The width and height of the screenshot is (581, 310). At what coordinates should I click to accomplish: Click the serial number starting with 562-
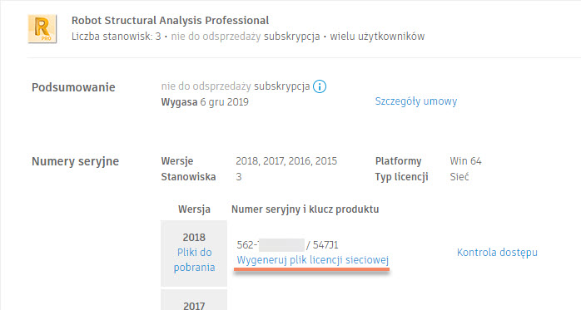[x=271, y=245]
